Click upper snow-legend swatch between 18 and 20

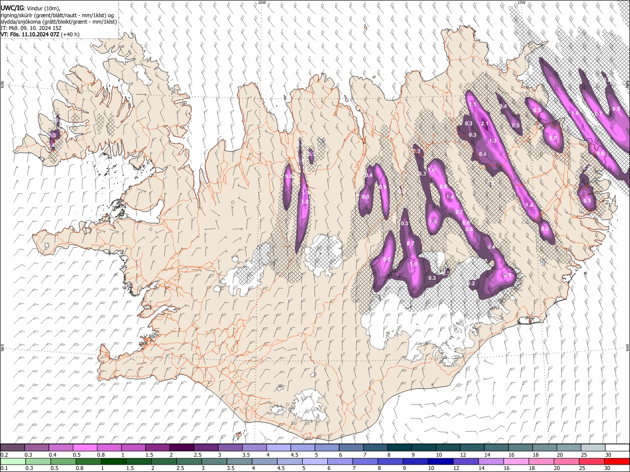545,448
